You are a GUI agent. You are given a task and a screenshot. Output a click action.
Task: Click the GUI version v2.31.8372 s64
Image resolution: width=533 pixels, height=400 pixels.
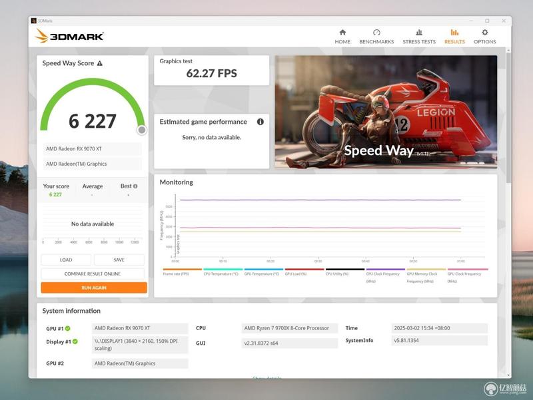click(x=290, y=343)
